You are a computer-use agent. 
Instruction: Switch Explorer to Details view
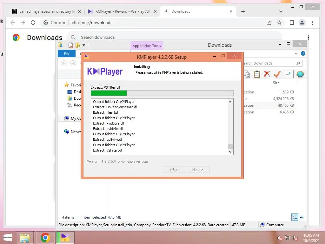295,217
